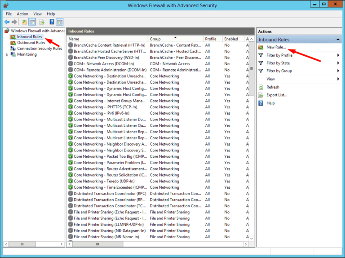The image size is (345, 258).
Task: Click the New Rule icon in Actions pane
Action: [x=261, y=47]
